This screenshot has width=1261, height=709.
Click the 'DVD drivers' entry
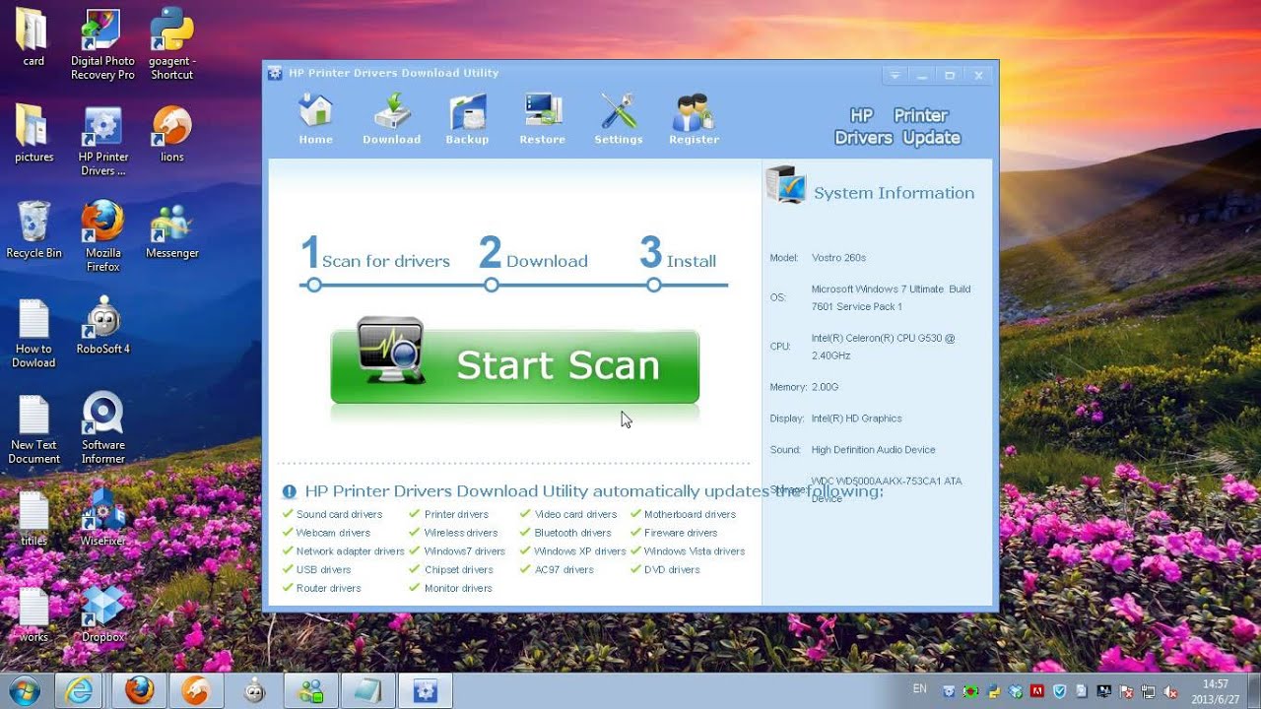point(672,569)
